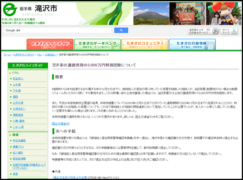Click the blue search magnifier button
Viewport: 243px width, 180px height.
pyautogui.click(x=121, y=30)
